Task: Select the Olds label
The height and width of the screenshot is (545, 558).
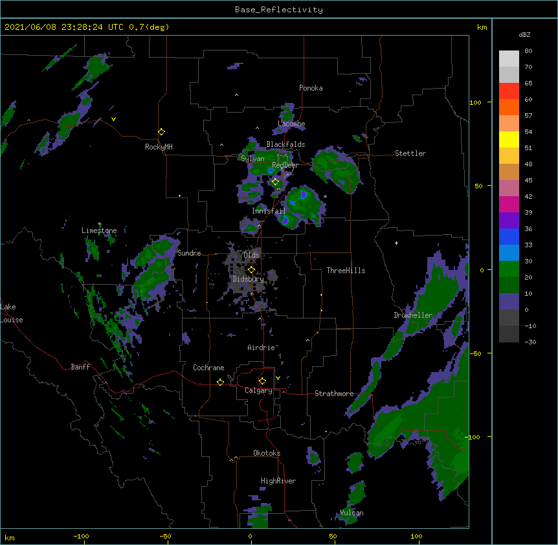Action: point(251,255)
